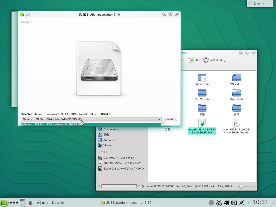
Task: Click the Write button in Imagewriter
Action: point(170,119)
